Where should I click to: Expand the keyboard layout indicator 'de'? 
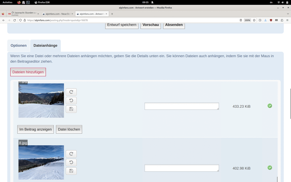[271, 2]
